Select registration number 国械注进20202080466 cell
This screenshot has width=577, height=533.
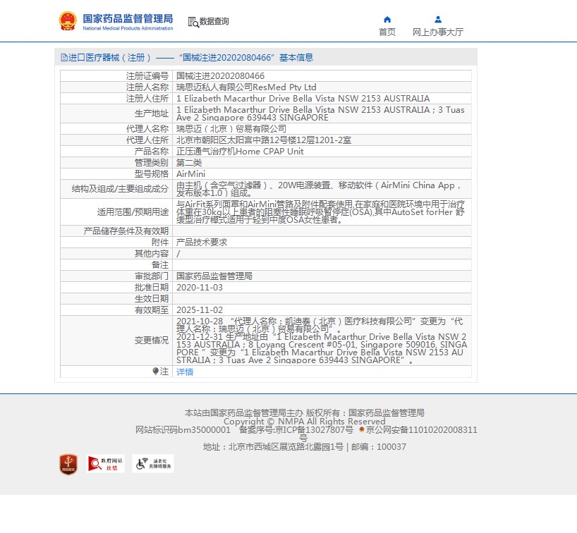point(220,75)
